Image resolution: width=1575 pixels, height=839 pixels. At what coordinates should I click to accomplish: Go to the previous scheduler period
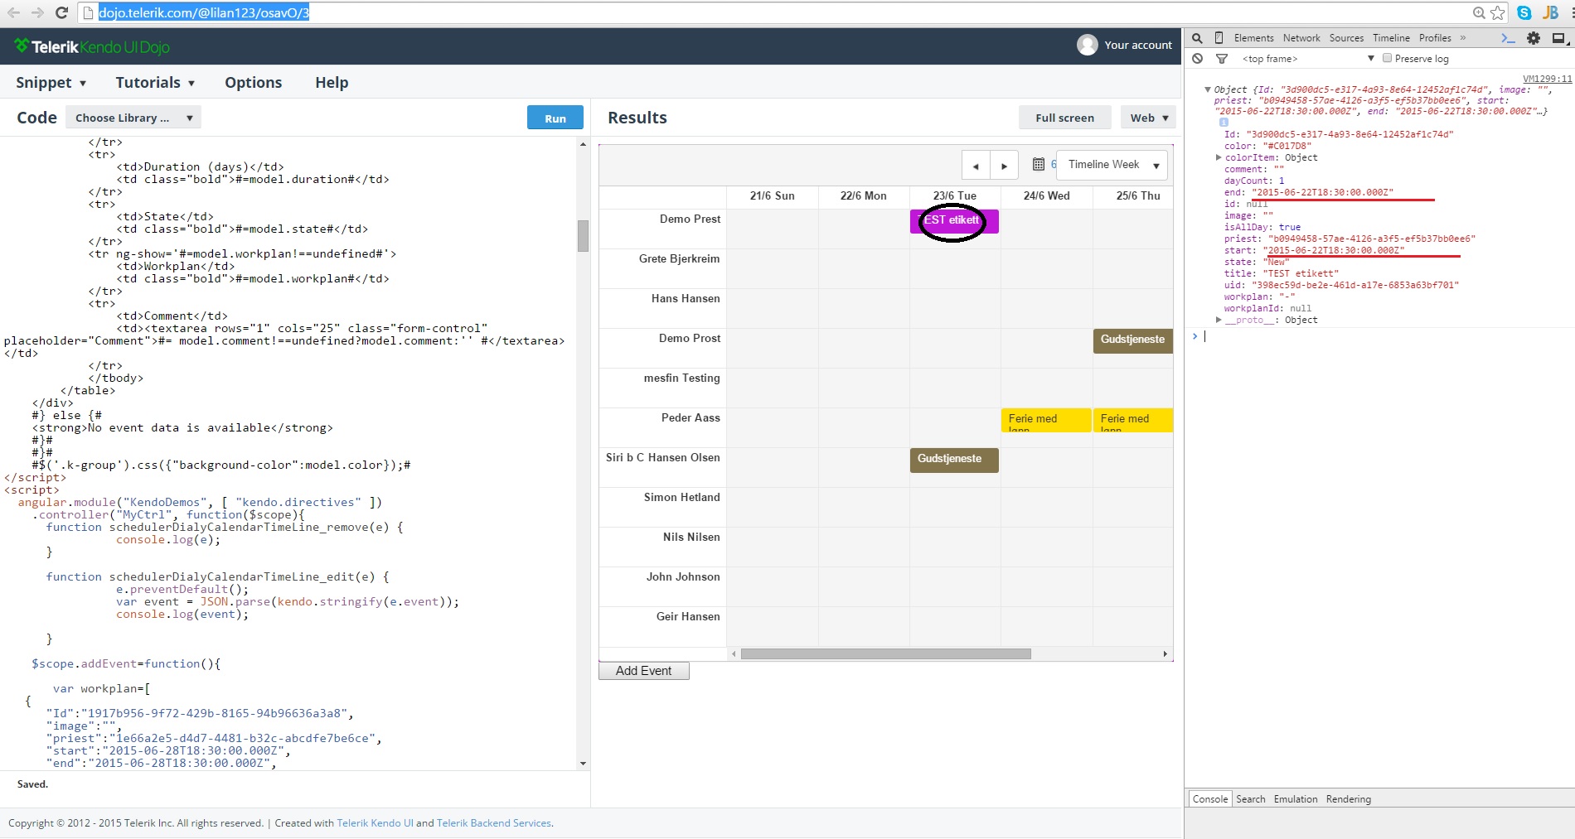[976, 165]
